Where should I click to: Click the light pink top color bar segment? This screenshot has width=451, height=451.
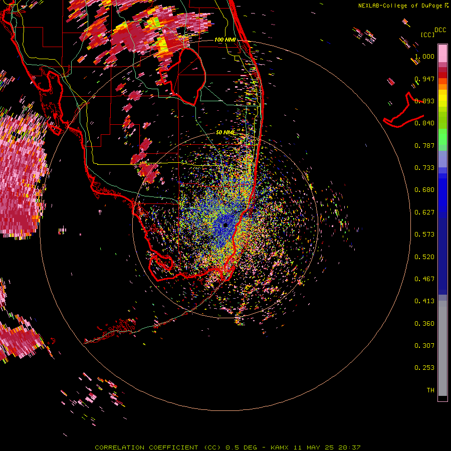442,53
